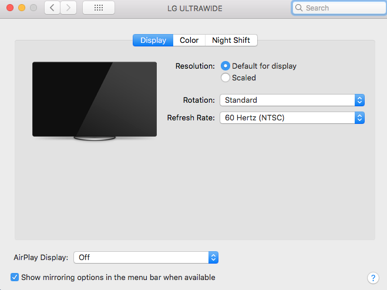Screen dimensions: 387x290
Task: Click the LG monitor preview image
Action: coord(95,101)
